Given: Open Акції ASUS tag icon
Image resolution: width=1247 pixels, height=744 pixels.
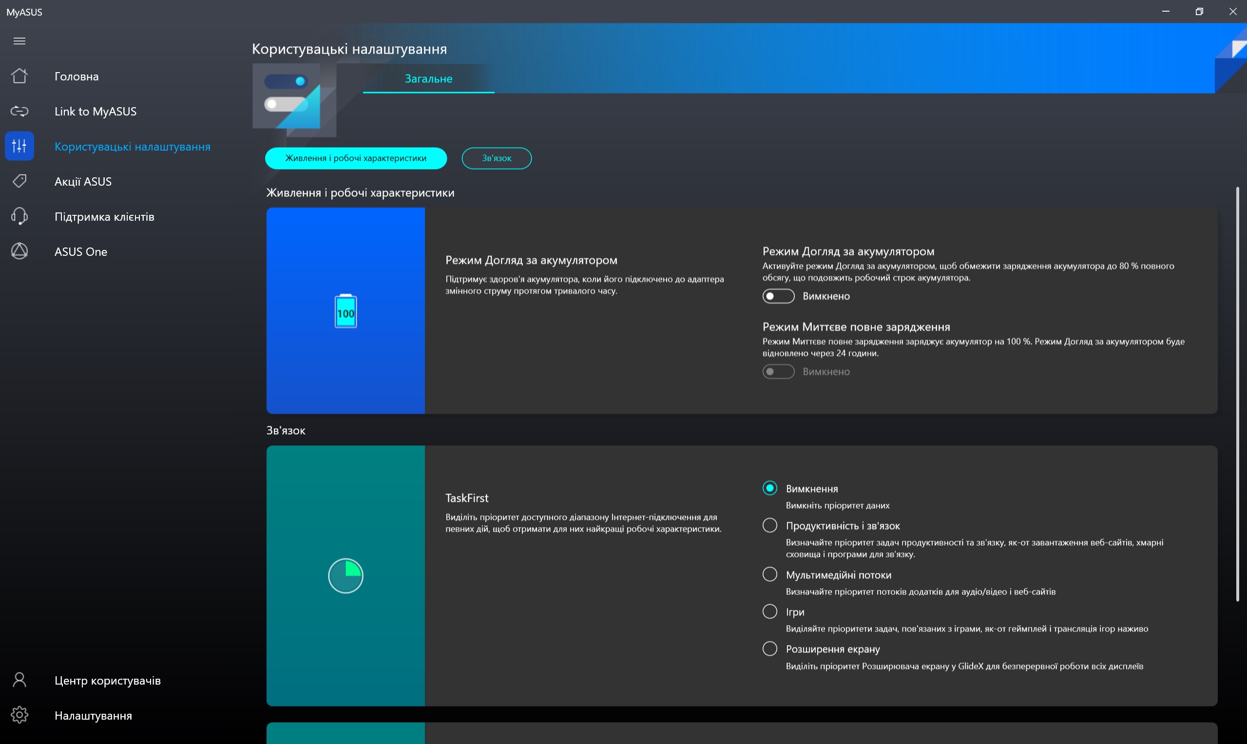Looking at the screenshot, I should [19, 181].
